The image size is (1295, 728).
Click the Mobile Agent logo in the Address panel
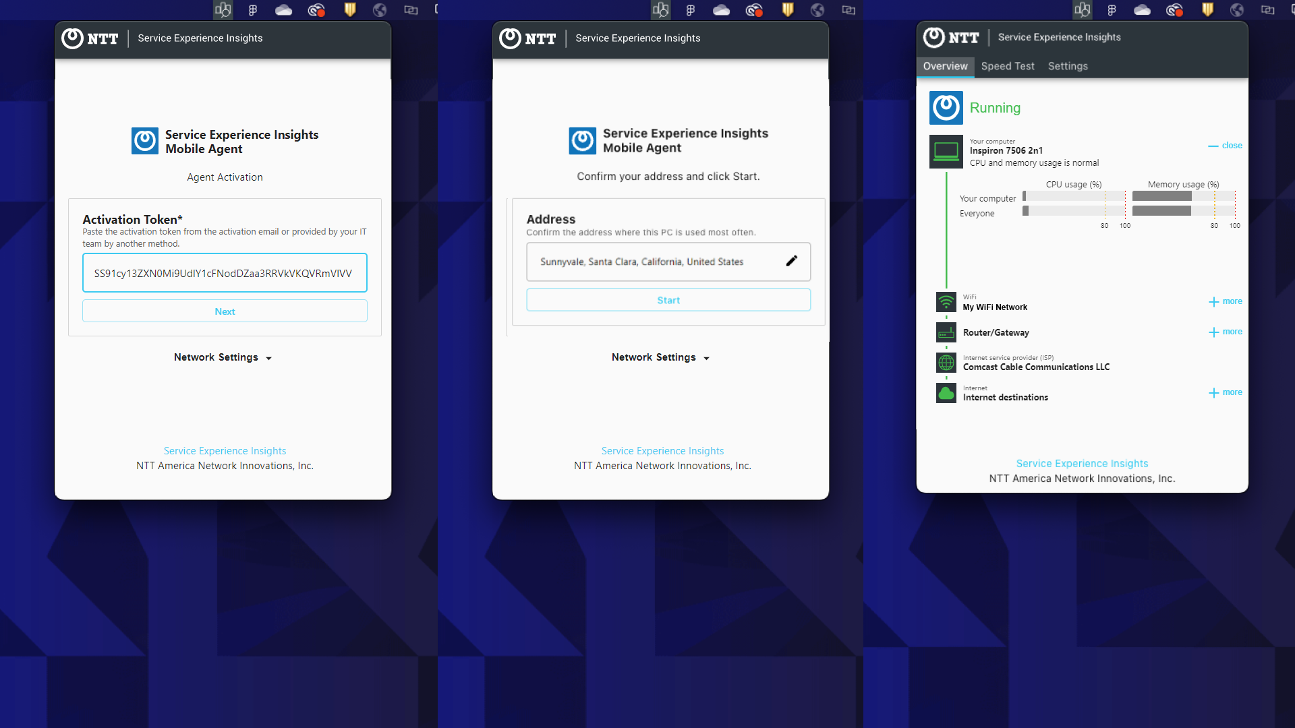(x=583, y=141)
